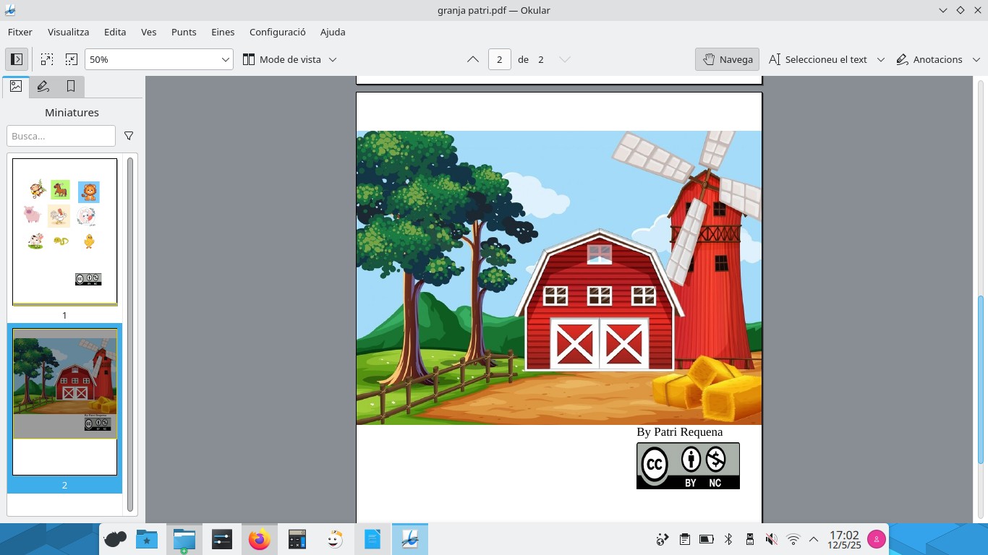
Task: Open the Fitxer menu
Action: click(20, 32)
